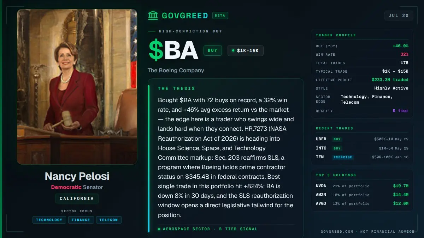Viewport: 424px width, 238px height.
Task: Click the BUY tag in the INTC row
Action: coord(337,148)
